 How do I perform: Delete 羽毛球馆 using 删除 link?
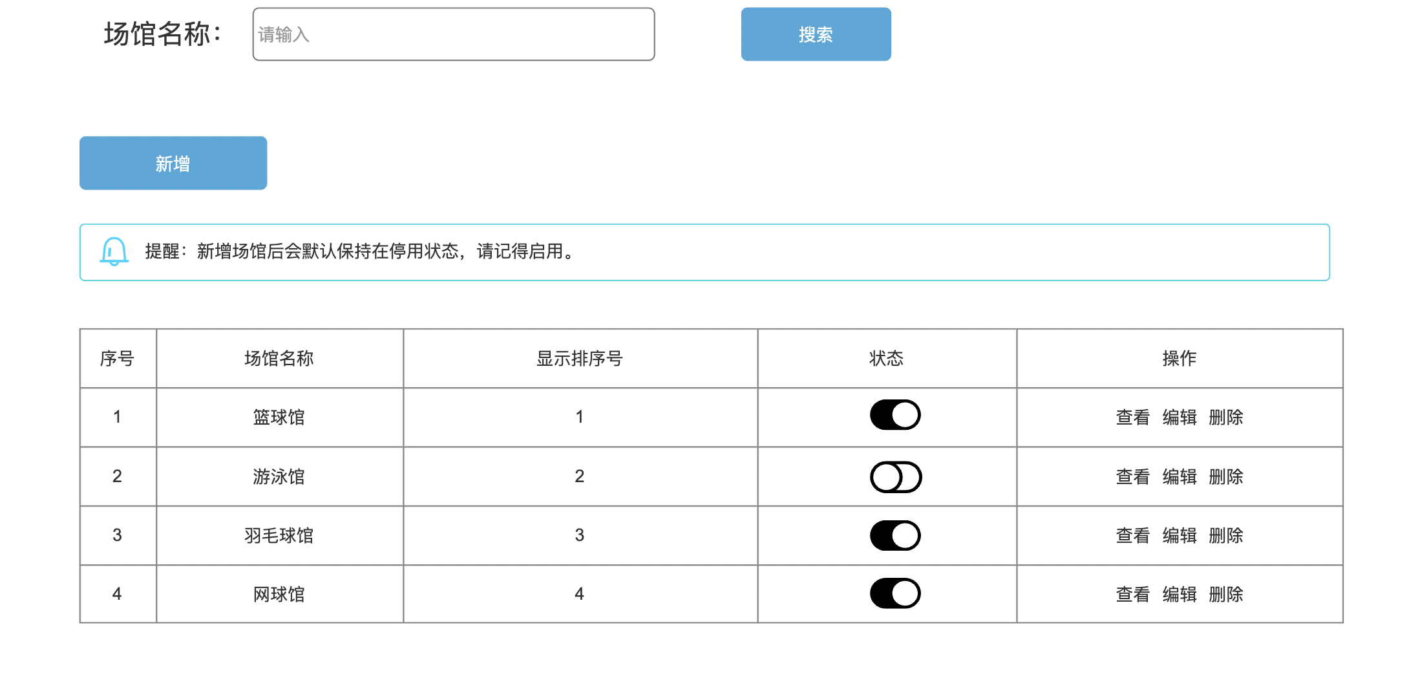point(1226,536)
